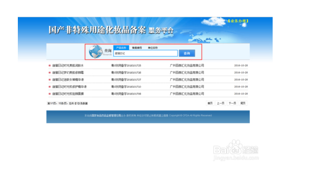Click the 国家食品药品监督管理总局 footer link
The height and width of the screenshot is (193, 318).
(x=106, y=116)
